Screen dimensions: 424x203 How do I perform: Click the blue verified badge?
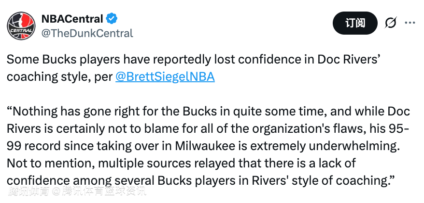(112, 19)
